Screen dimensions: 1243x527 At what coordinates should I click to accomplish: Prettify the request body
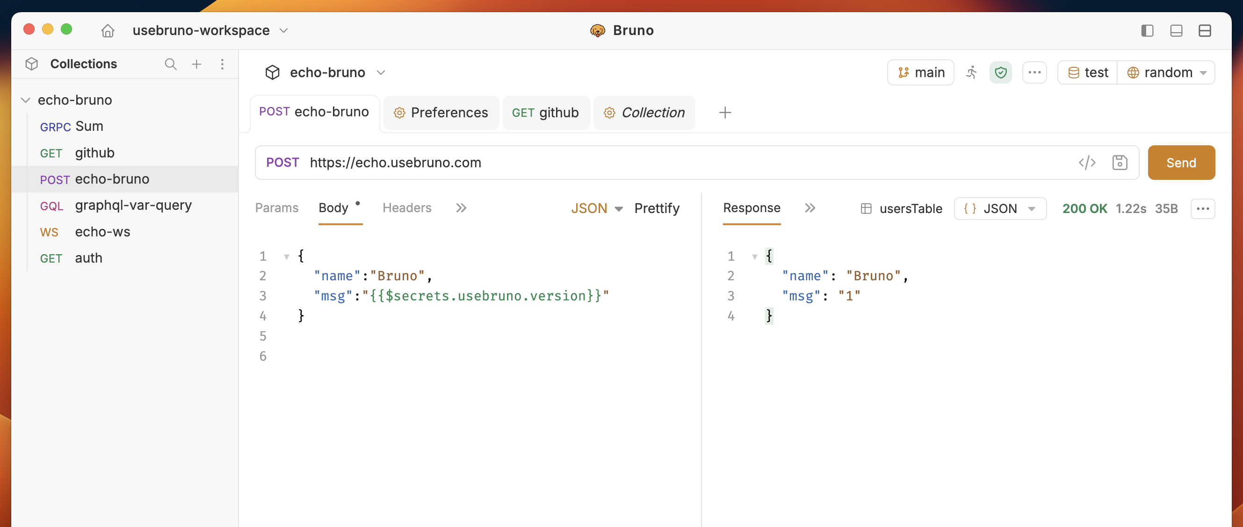click(657, 208)
